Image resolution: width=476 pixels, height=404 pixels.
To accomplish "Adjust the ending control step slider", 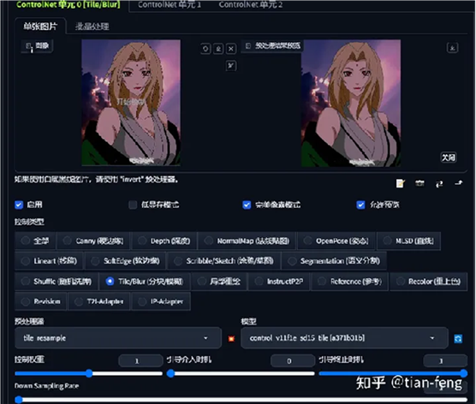I will tap(393, 373).
